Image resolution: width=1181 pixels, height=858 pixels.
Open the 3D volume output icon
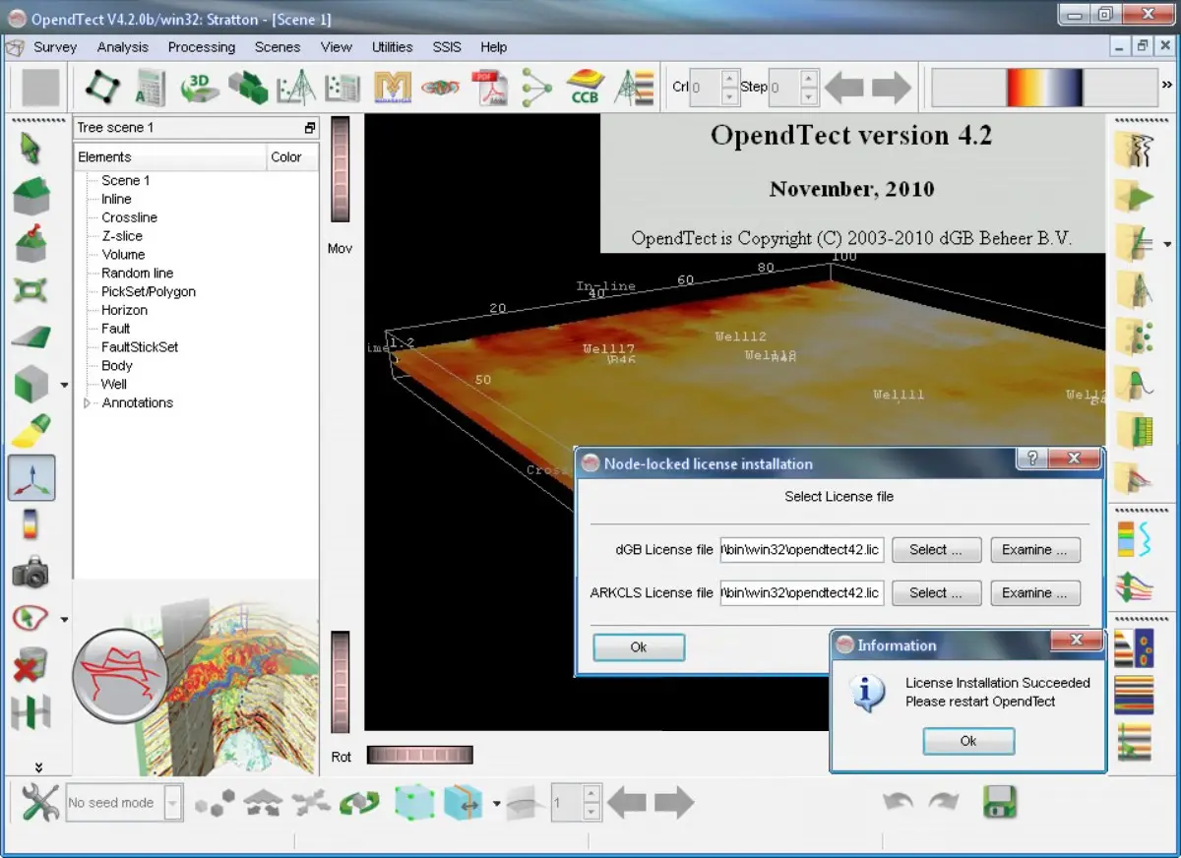pyautogui.click(x=200, y=87)
